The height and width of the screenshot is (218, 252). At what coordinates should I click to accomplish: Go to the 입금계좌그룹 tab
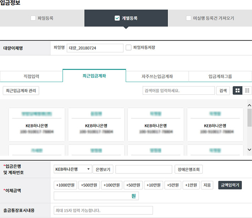click(x=220, y=76)
